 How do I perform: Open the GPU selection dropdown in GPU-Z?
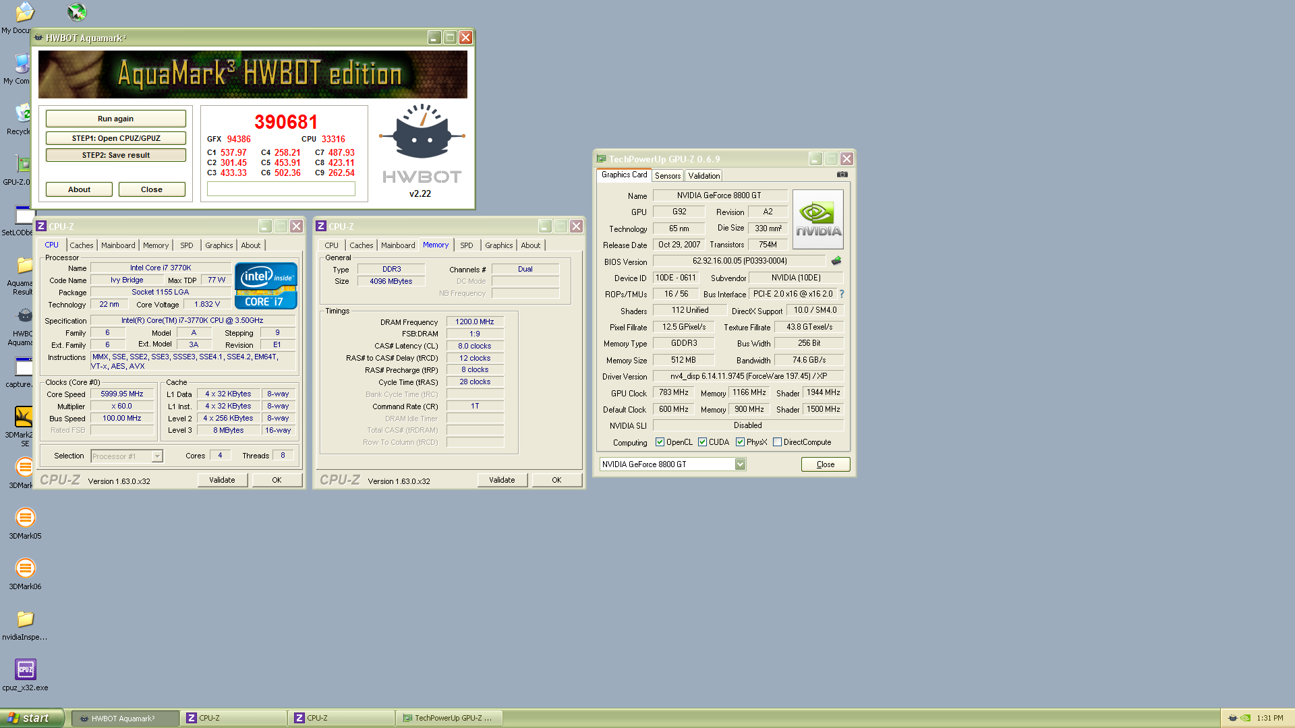(672, 464)
